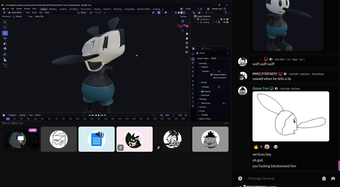Click the viewport zoom magnifier icon
The height and width of the screenshot is (187, 340).
pos(187,34)
